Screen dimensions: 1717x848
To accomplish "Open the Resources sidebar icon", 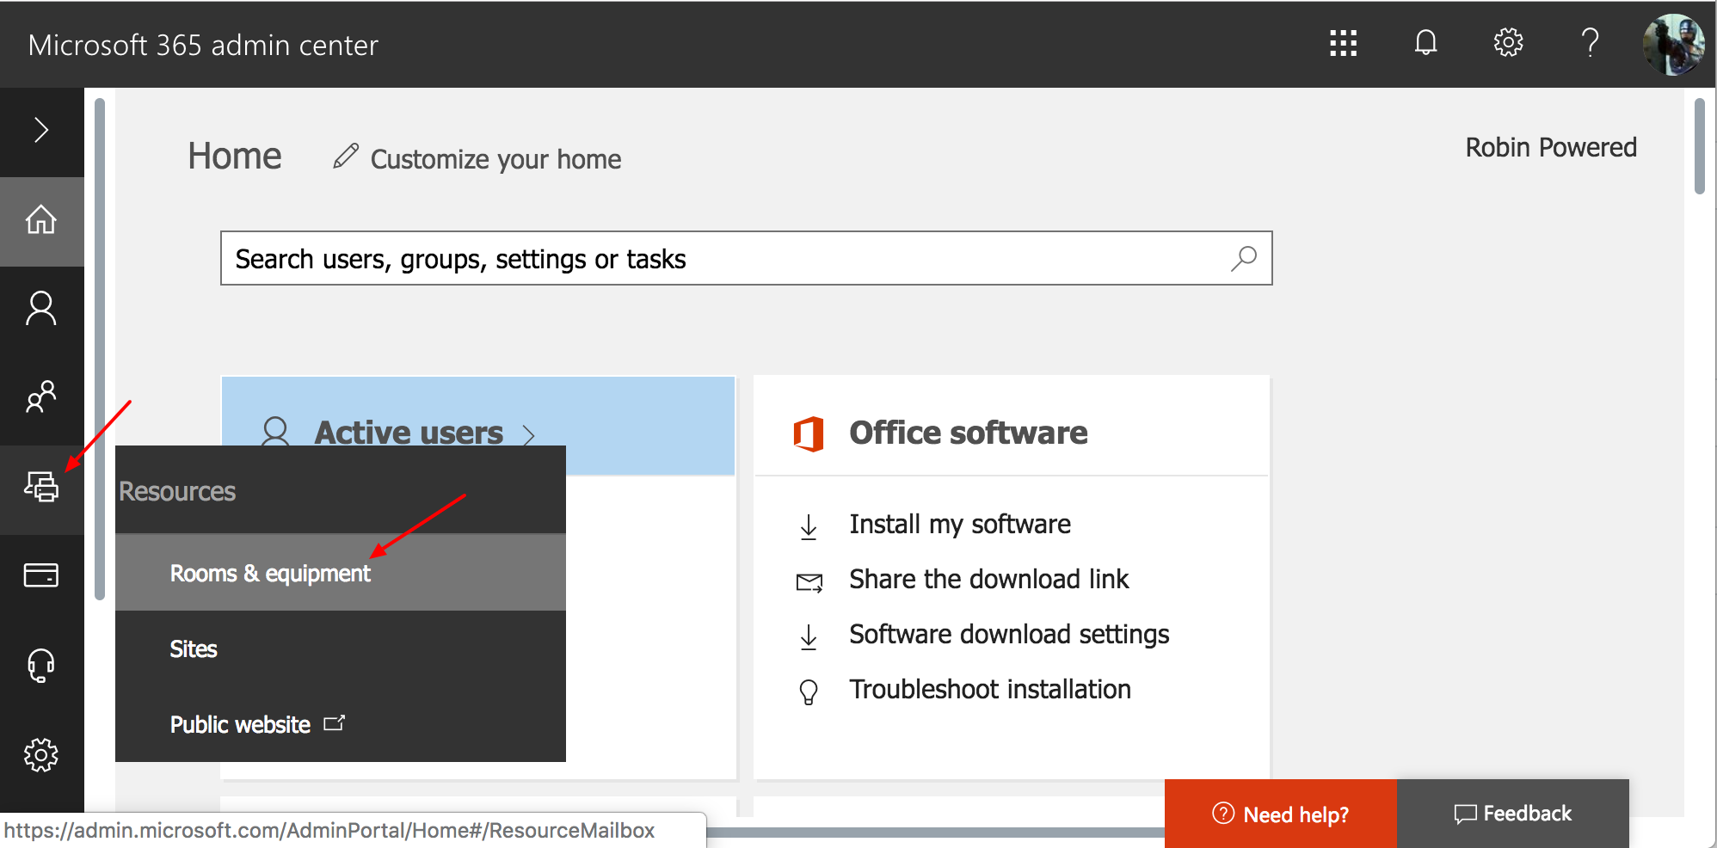I will click(41, 487).
